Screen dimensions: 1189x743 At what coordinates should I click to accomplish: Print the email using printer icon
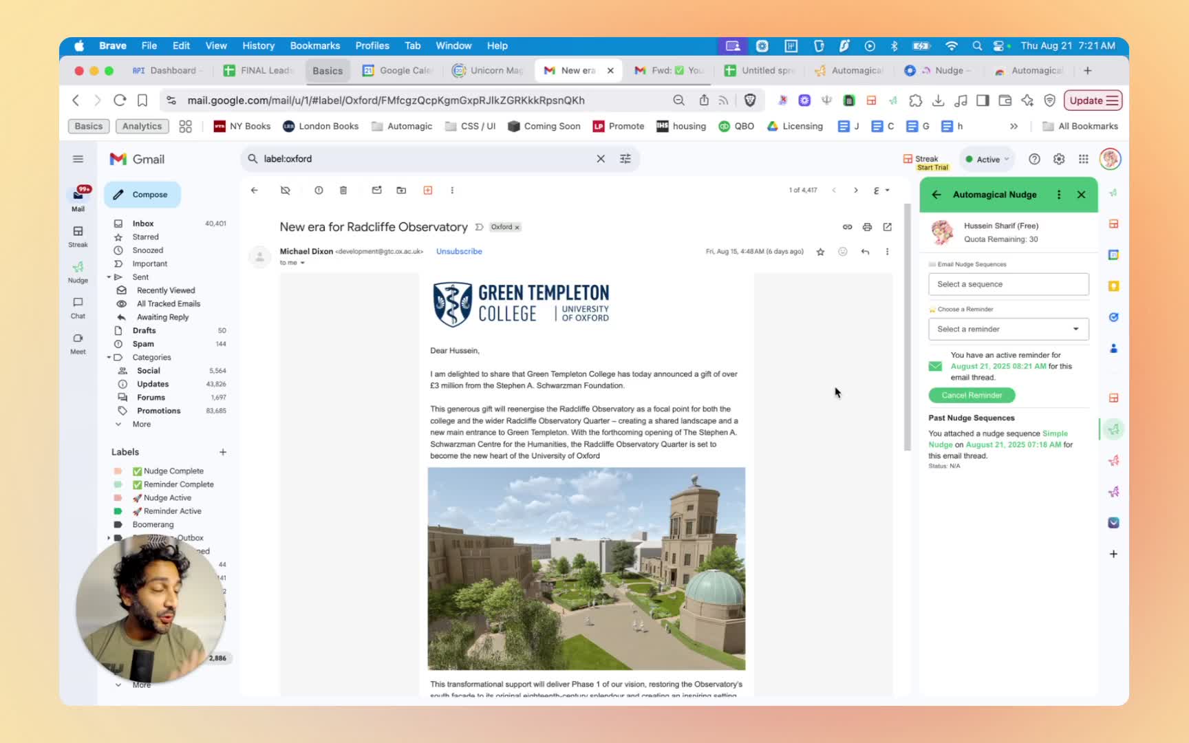(867, 227)
